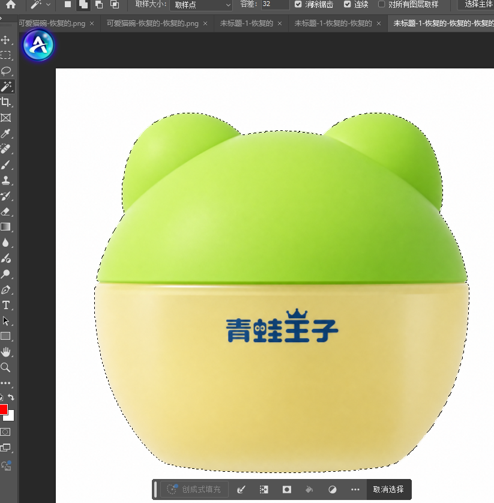Select the Gradient tool
Screen dimensions: 494x503
coord(5,227)
